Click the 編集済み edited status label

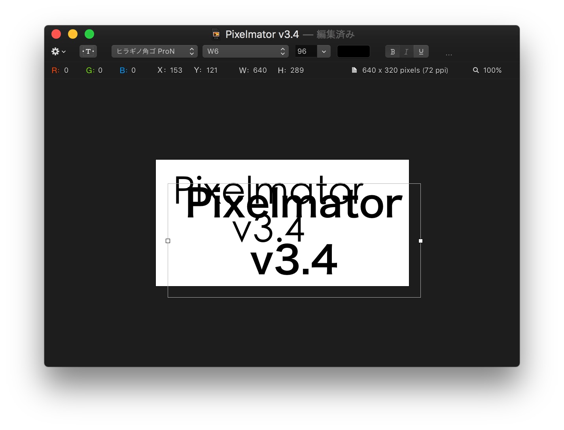[335, 34]
